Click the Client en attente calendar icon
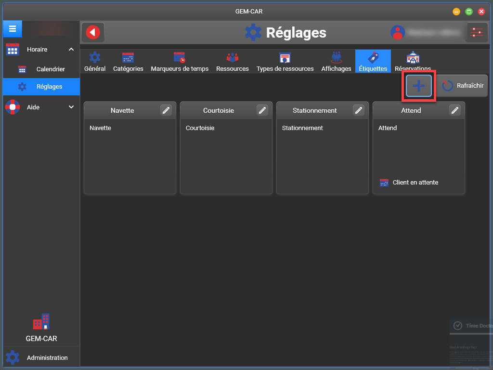 pos(384,183)
